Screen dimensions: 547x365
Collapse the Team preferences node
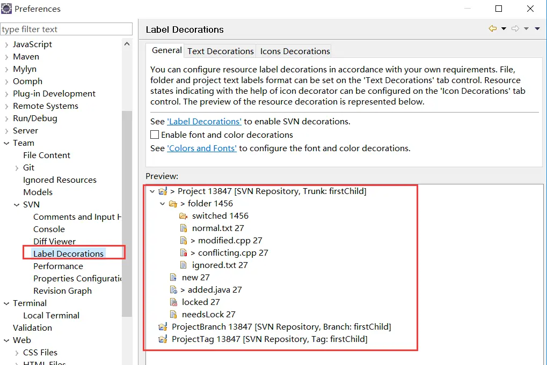(x=6, y=143)
